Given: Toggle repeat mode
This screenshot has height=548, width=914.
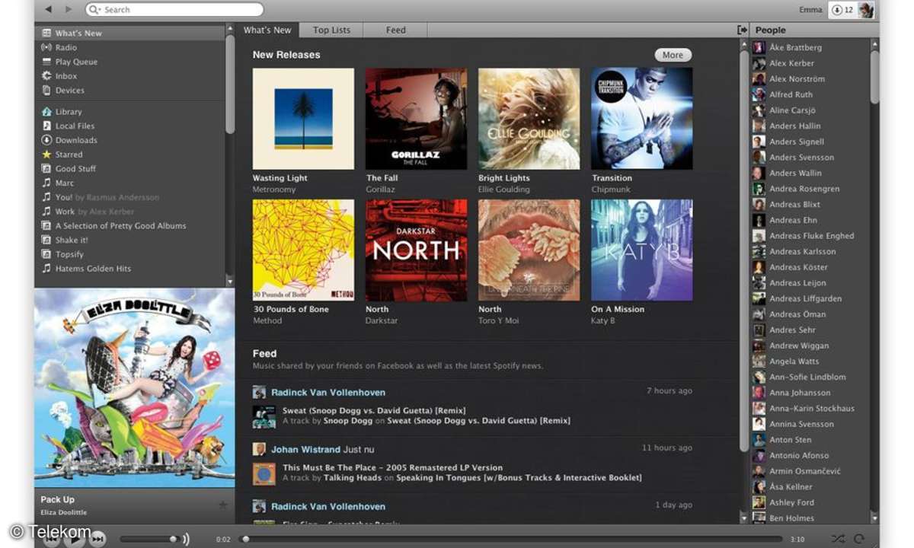Looking at the screenshot, I should pos(858,539).
